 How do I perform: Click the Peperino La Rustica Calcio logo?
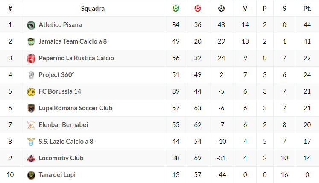tap(31, 58)
